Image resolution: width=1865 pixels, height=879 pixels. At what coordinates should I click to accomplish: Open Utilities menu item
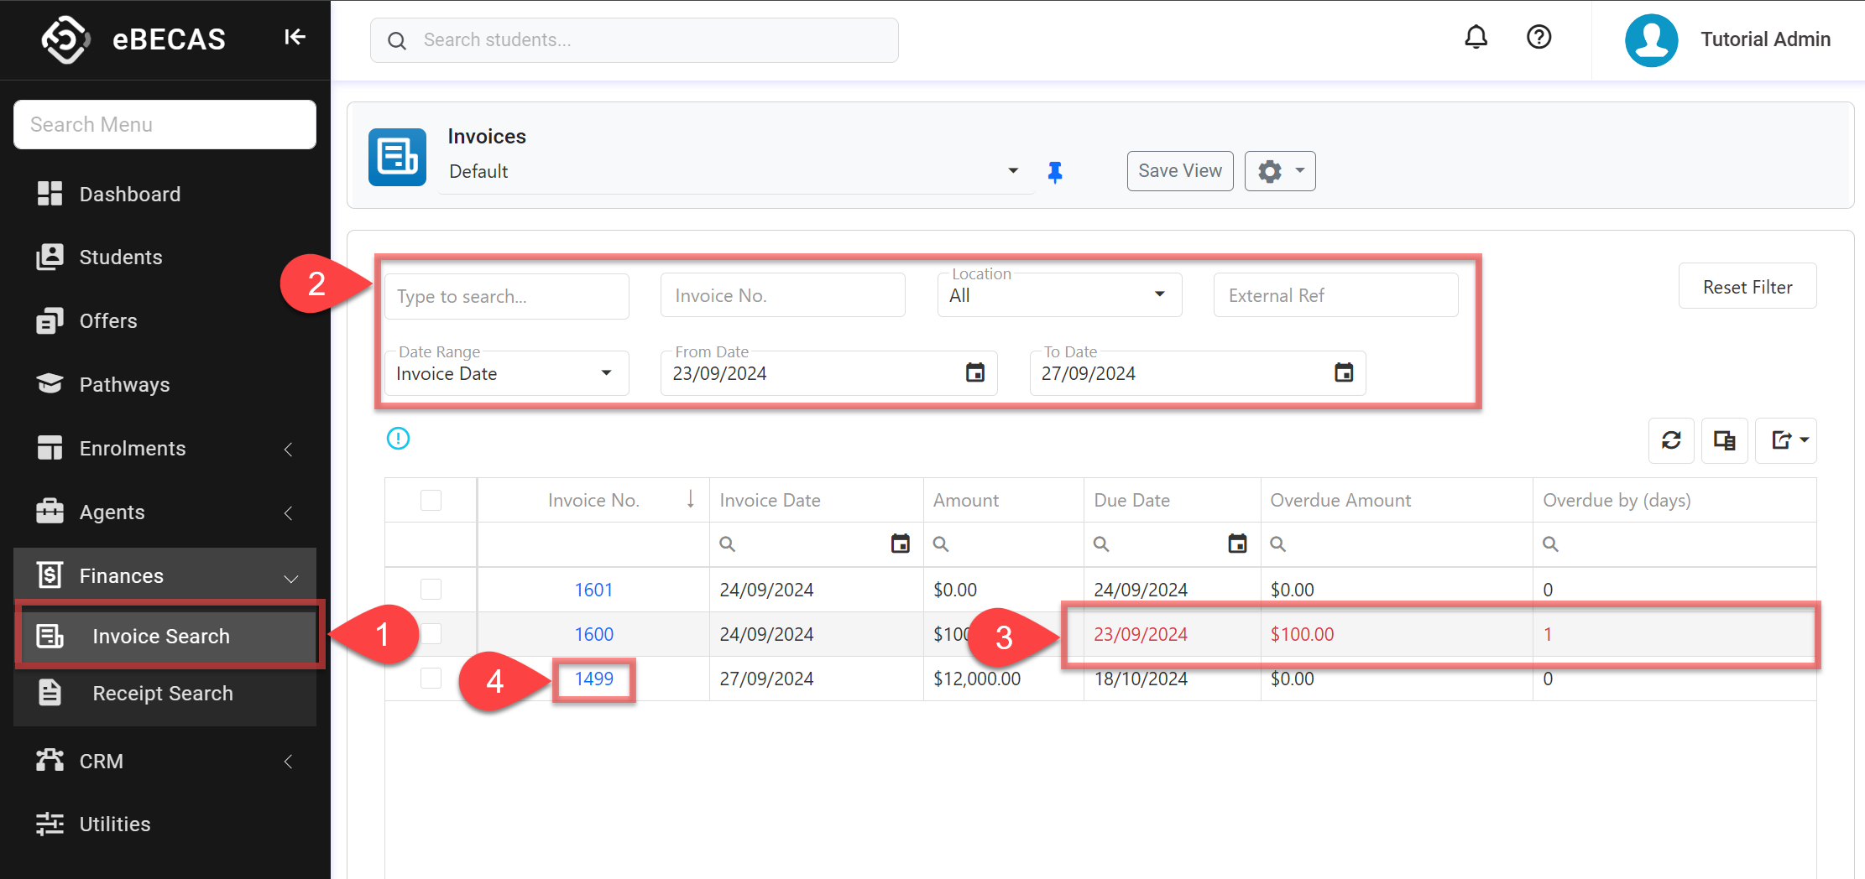pyautogui.click(x=165, y=824)
